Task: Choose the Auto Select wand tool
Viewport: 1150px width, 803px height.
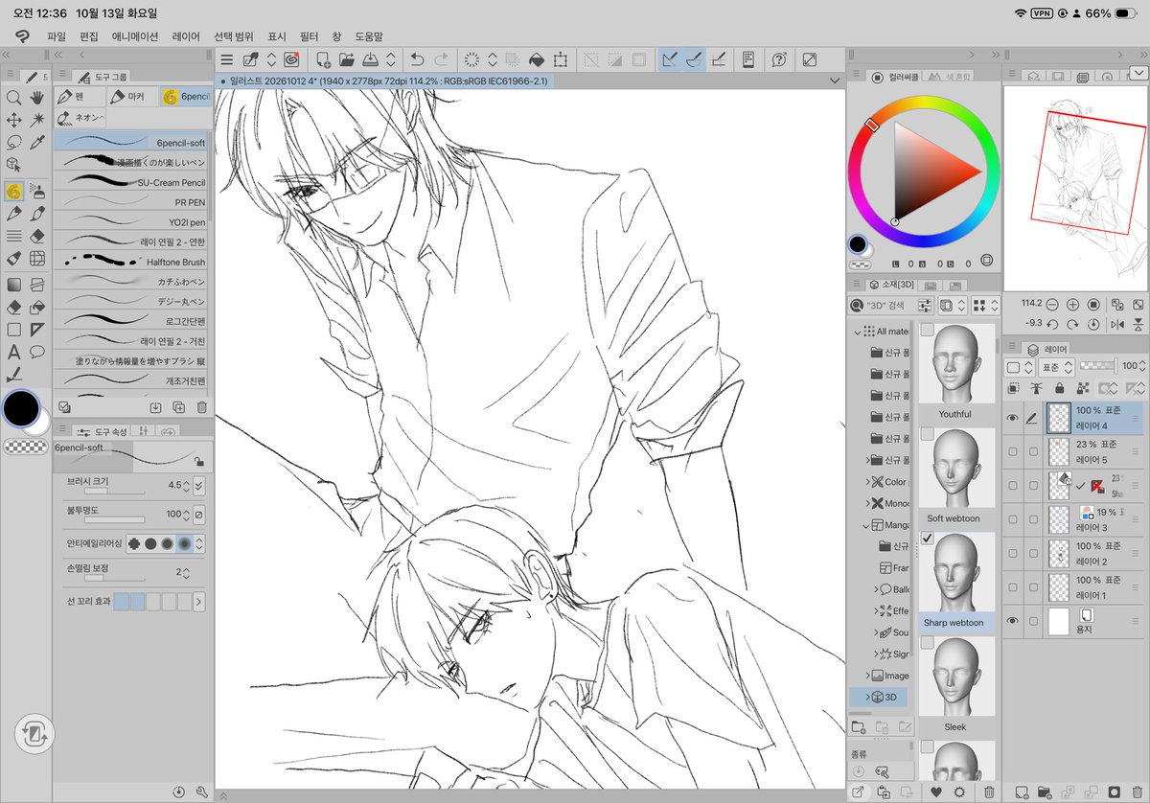Action: click(x=37, y=120)
